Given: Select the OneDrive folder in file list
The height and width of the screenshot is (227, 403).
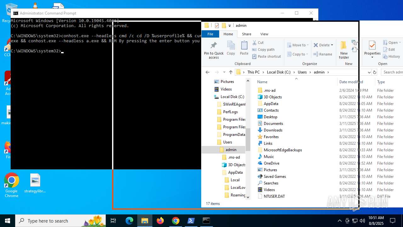Looking at the screenshot, I should [271, 163].
